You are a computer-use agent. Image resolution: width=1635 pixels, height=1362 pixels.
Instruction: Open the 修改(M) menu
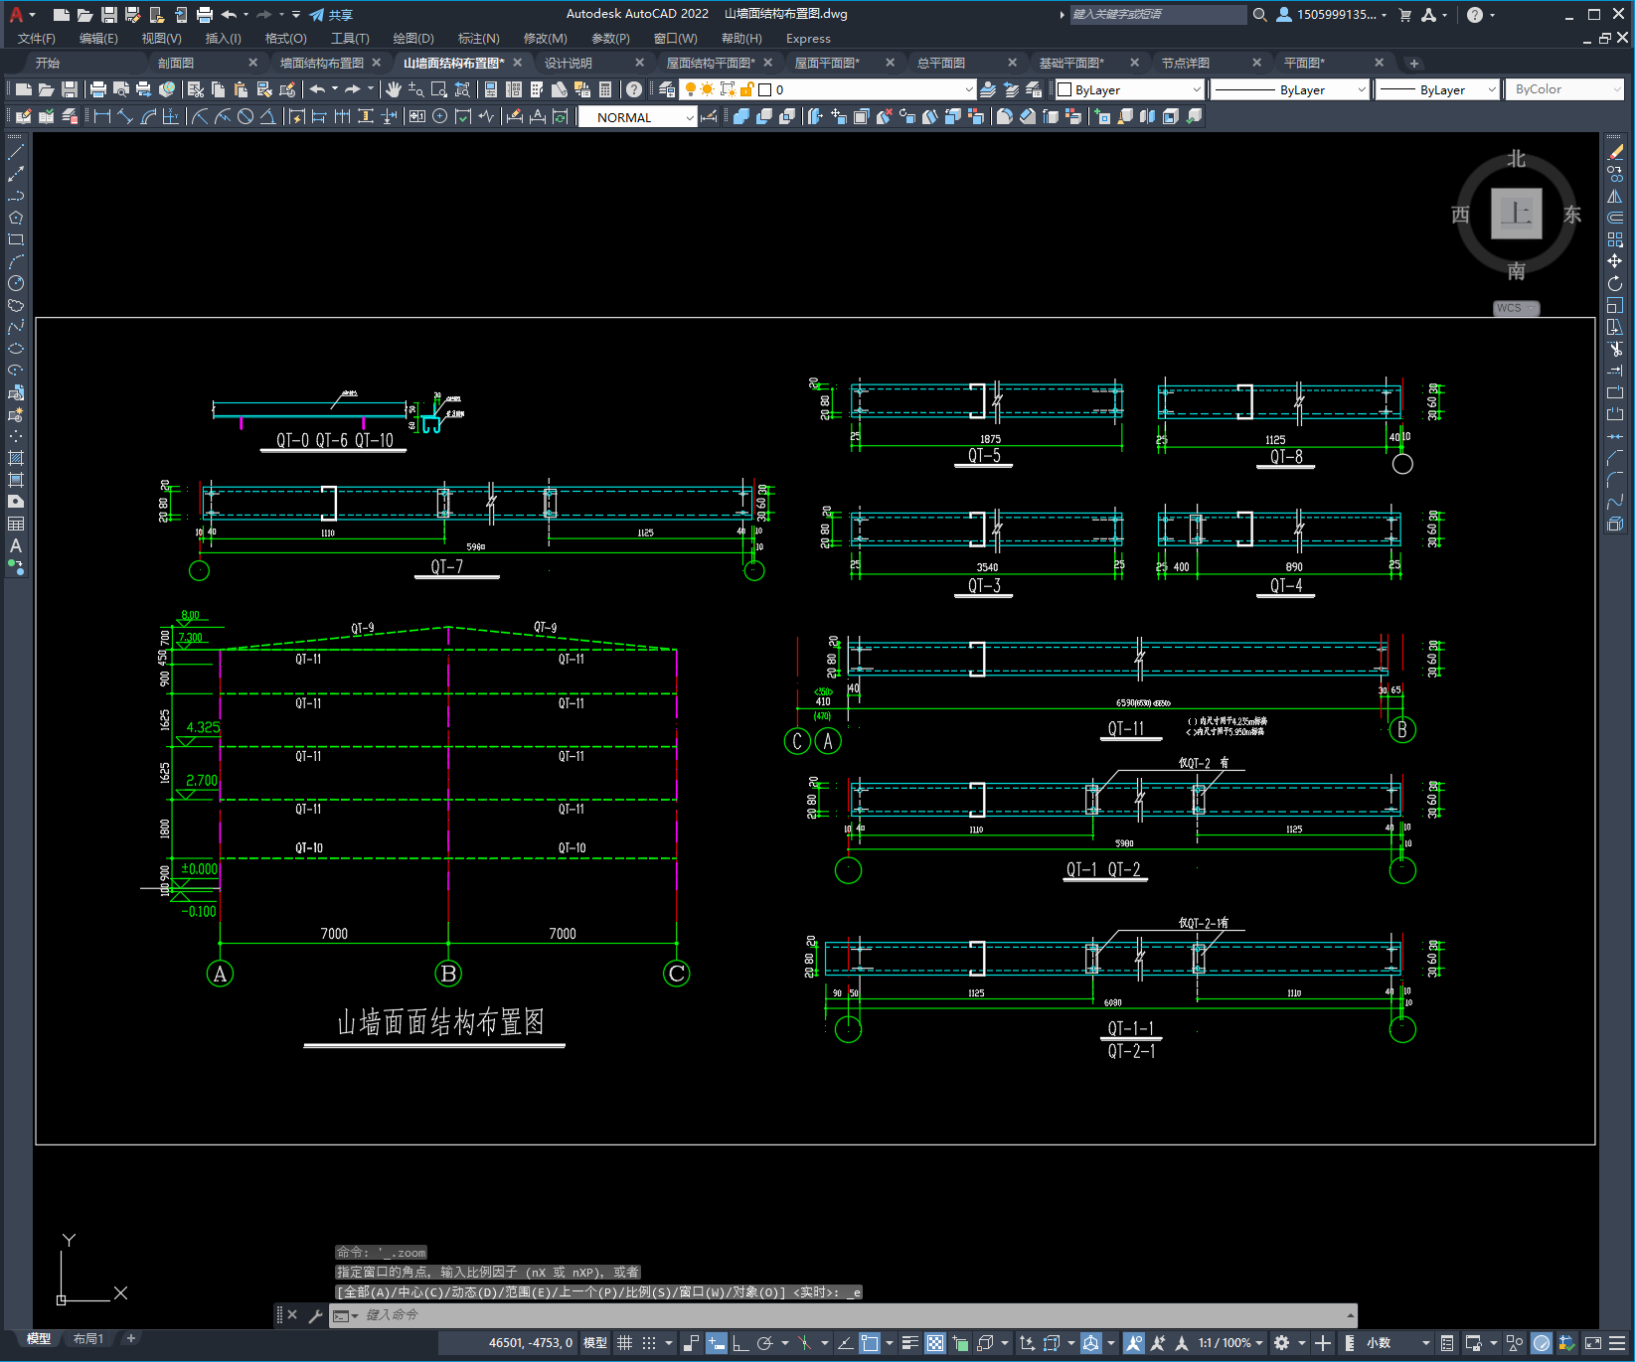pyautogui.click(x=545, y=39)
